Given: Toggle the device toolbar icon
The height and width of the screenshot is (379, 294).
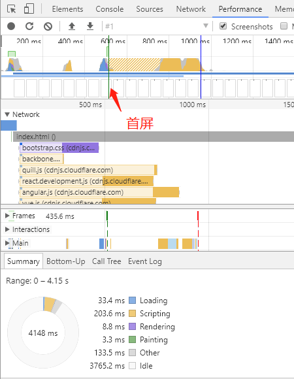Looking at the screenshot, I should (29, 9).
